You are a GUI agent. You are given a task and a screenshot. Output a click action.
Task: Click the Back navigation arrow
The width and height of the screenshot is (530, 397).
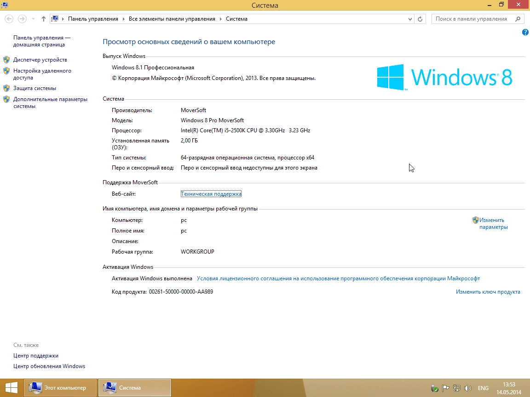tap(9, 19)
